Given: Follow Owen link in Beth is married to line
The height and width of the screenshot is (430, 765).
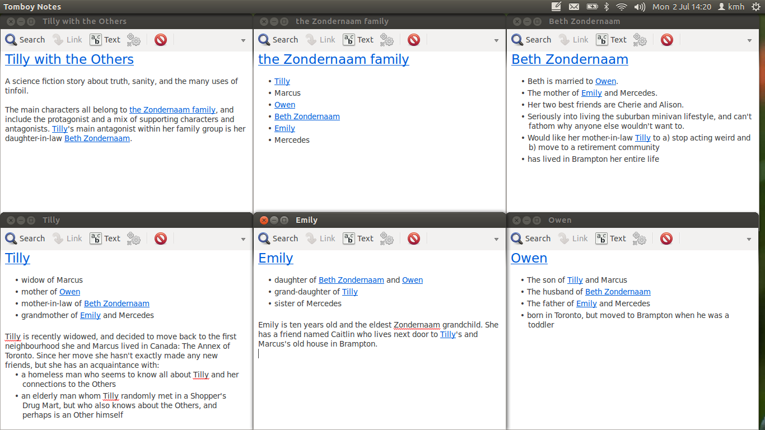Looking at the screenshot, I should coord(605,81).
